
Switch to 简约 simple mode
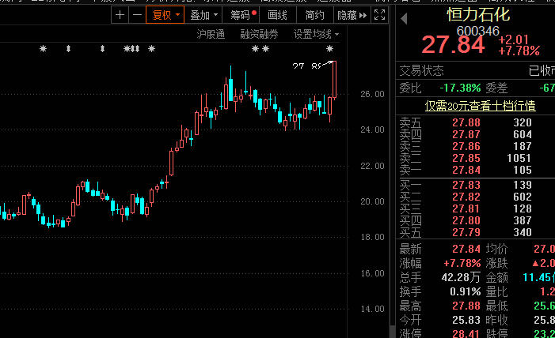coord(314,15)
